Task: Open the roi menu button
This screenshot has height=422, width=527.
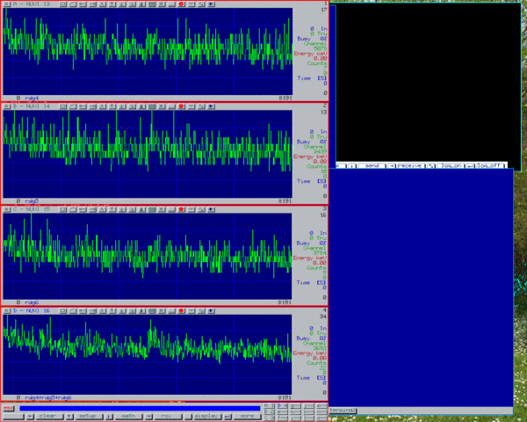Action: tap(167, 416)
